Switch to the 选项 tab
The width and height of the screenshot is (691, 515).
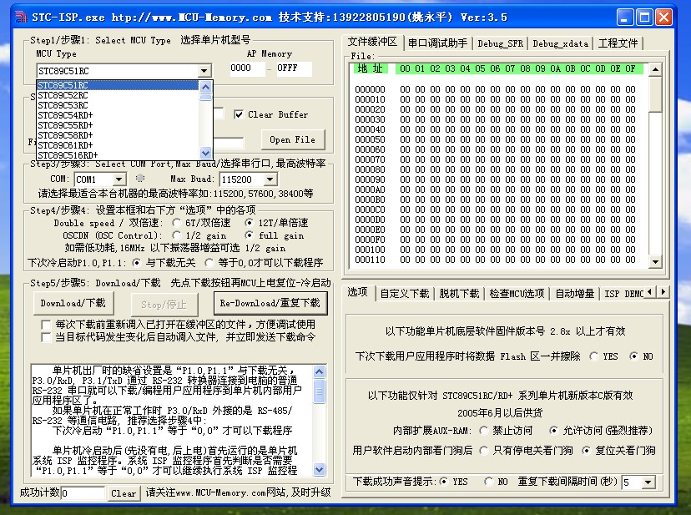tap(357, 292)
